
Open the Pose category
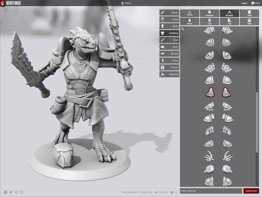click(169, 61)
